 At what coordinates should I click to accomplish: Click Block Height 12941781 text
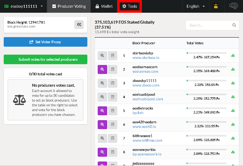coord(26,22)
